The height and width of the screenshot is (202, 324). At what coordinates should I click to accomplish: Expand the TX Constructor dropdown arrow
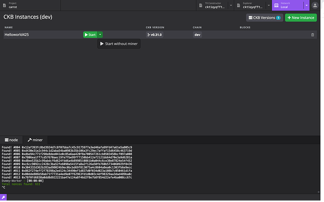point(231,5)
